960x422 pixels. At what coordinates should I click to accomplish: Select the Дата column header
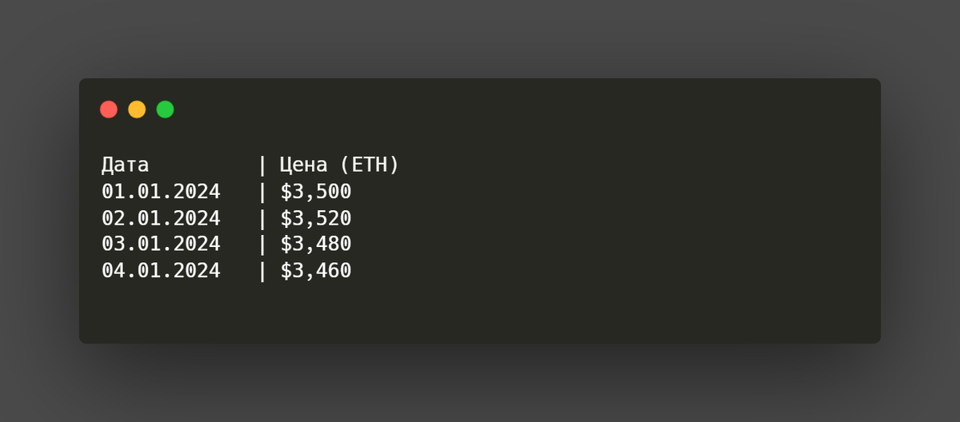click(126, 165)
